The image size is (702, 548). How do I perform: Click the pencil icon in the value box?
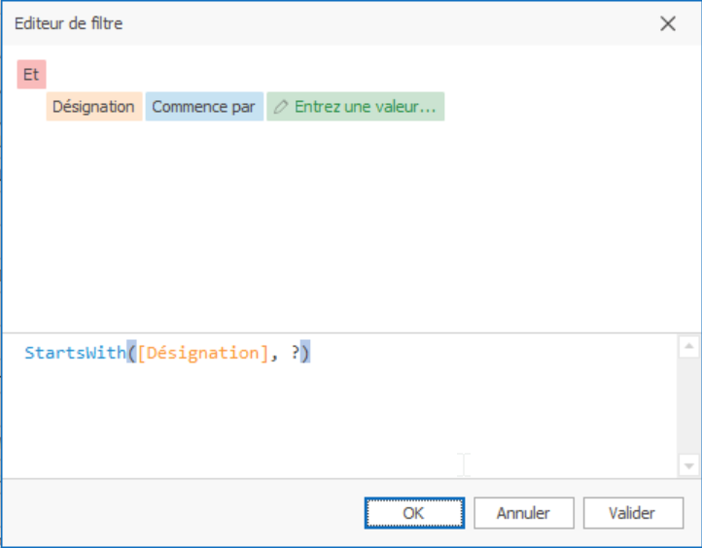click(x=281, y=107)
